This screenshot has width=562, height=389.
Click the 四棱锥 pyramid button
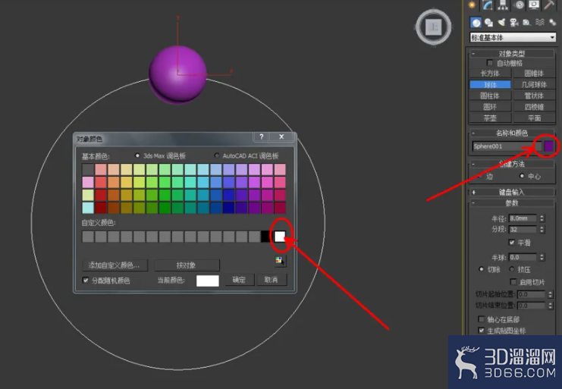534,107
